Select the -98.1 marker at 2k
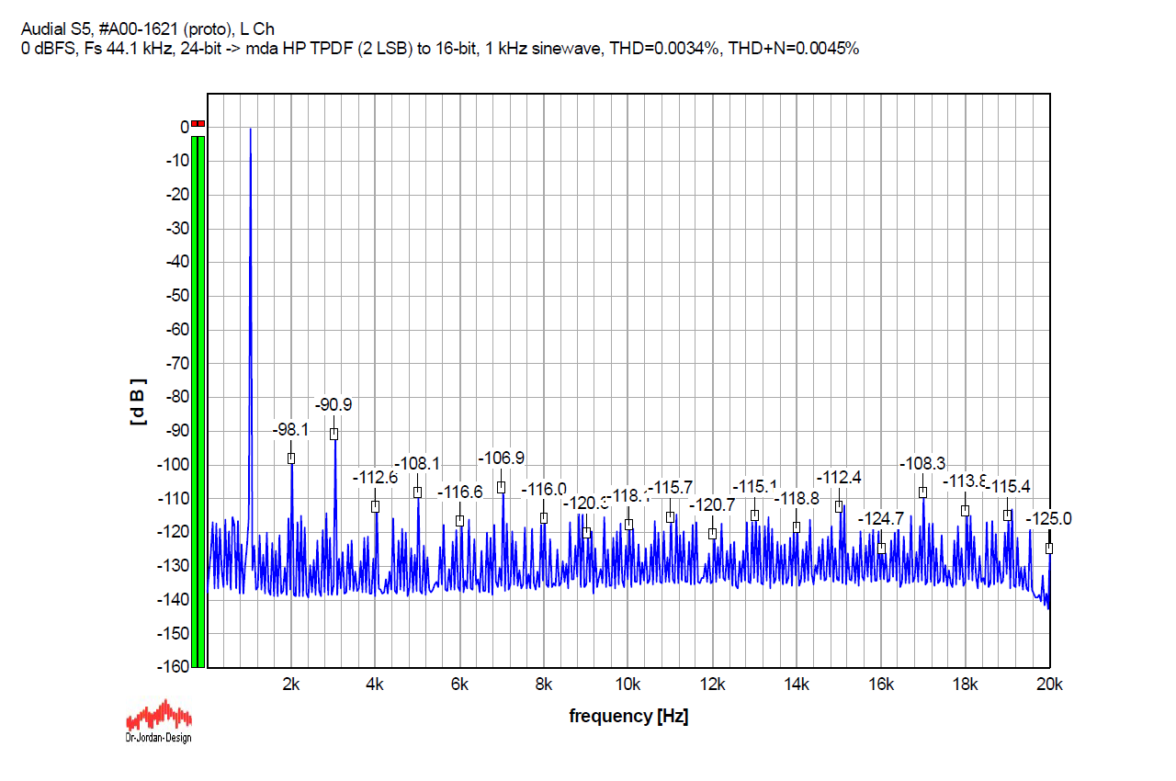This screenshot has width=1176, height=781. point(291,458)
